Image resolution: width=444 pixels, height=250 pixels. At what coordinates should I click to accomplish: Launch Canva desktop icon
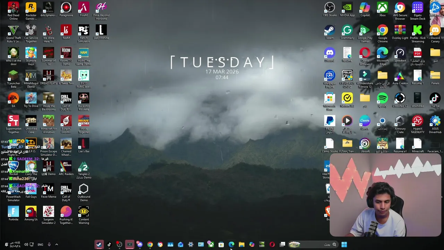click(365, 123)
